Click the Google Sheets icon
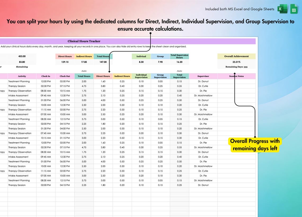This screenshot has width=302, height=217. coord(294,9)
